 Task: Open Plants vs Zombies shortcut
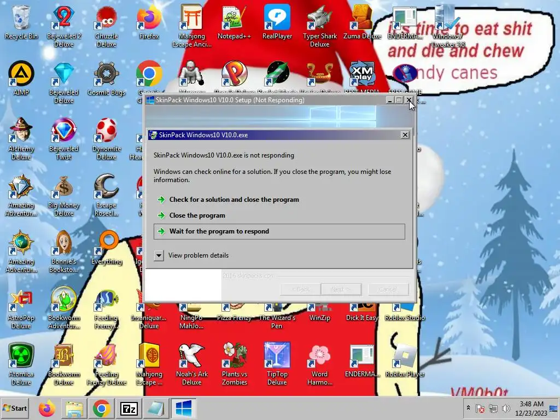click(x=234, y=364)
